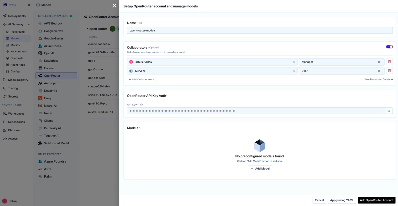Click the Self-Hosted Model icon

coord(40,143)
